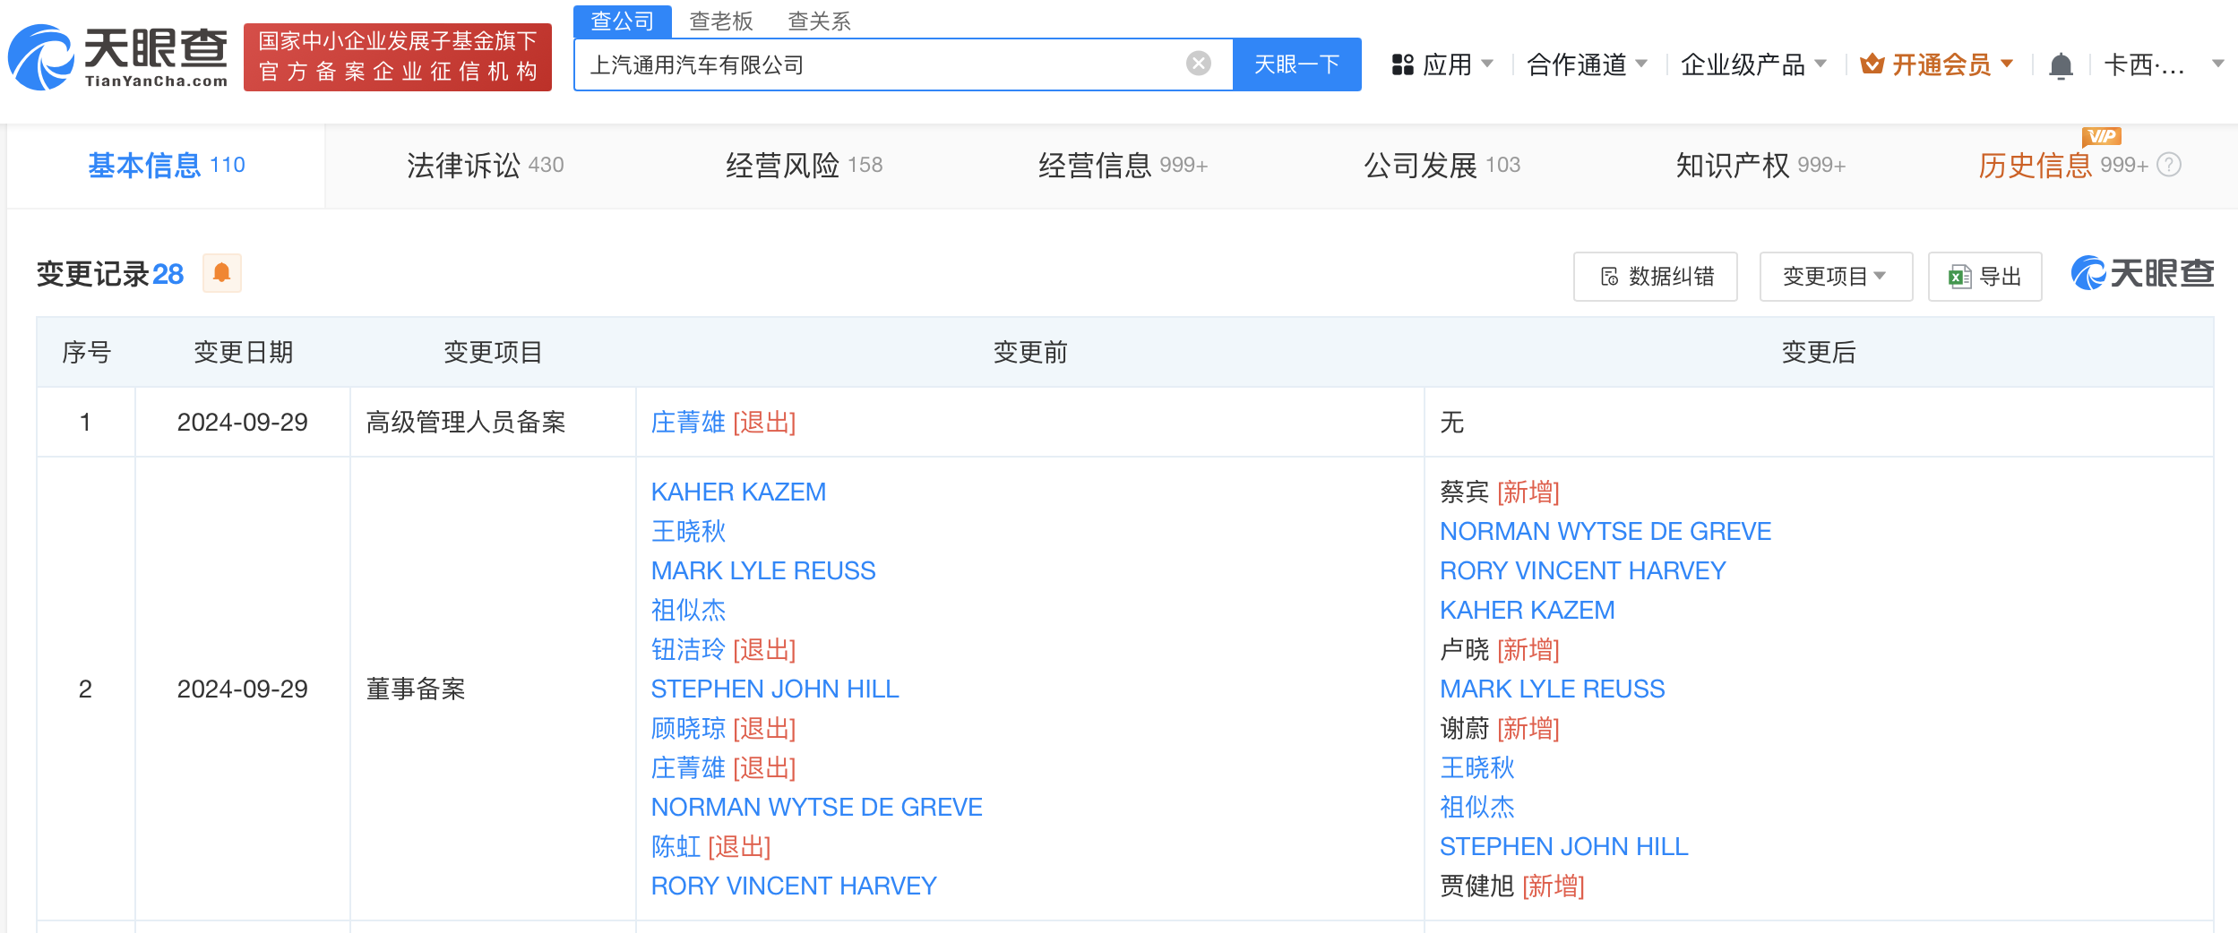This screenshot has height=933, width=2238.
Task: Open 王晓秋 link in 变更前 column
Action: point(688,531)
